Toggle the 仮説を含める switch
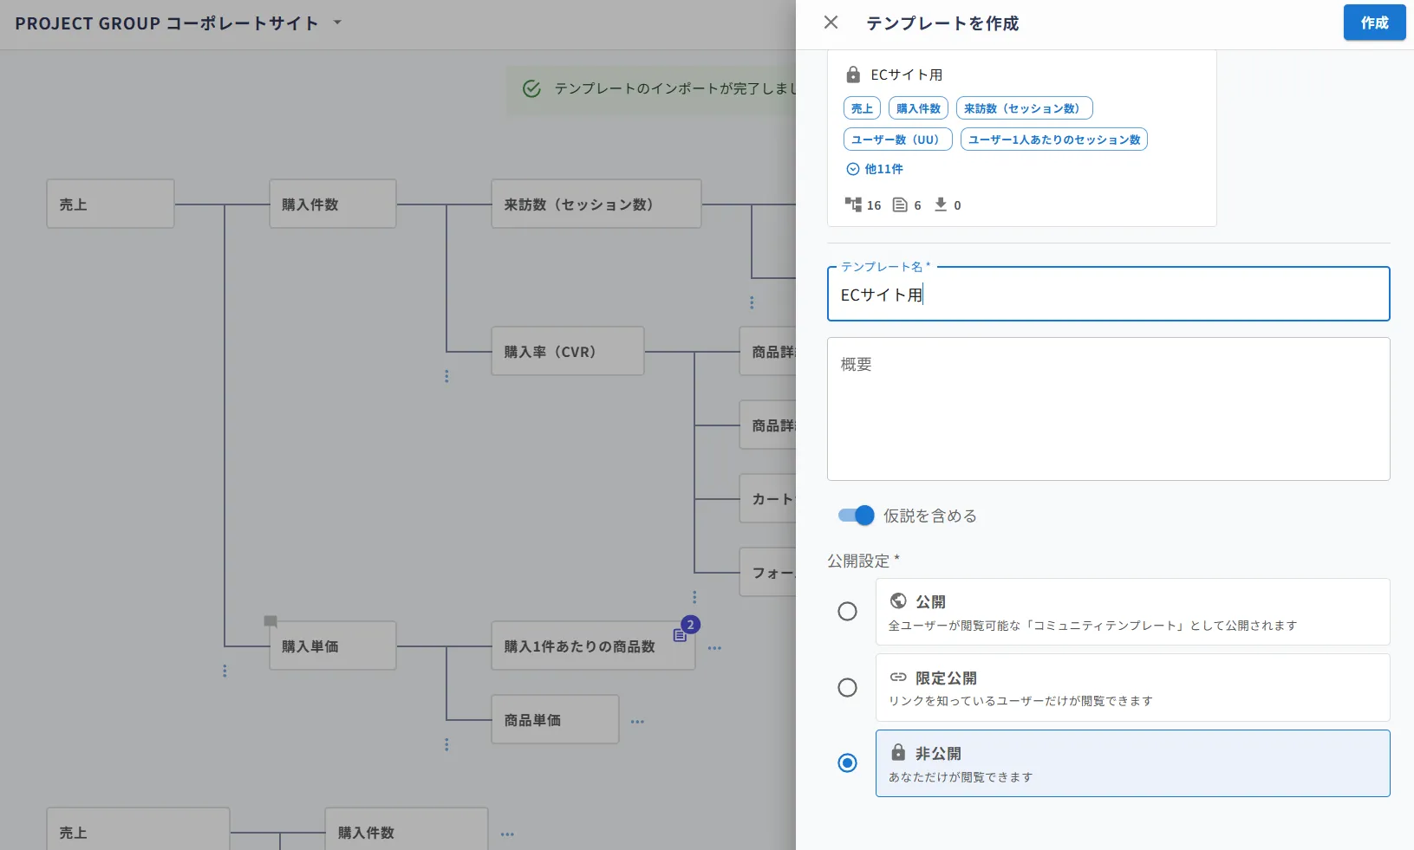This screenshot has height=850, width=1414. pyautogui.click(x=856, y=516)
